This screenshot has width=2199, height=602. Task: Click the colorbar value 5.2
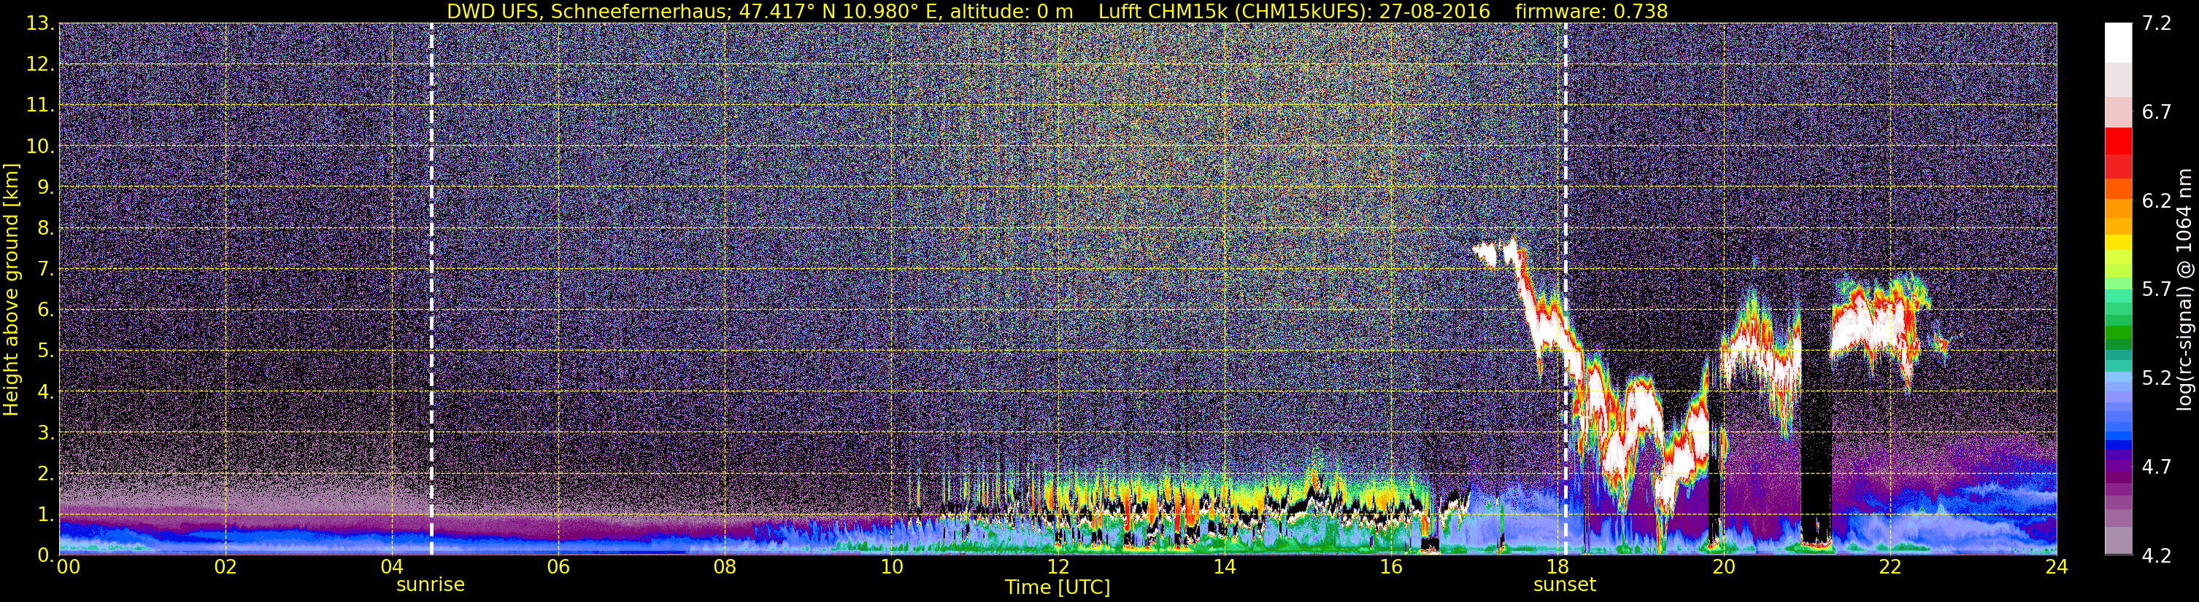pyautogui.click(x=2157, y=378)
